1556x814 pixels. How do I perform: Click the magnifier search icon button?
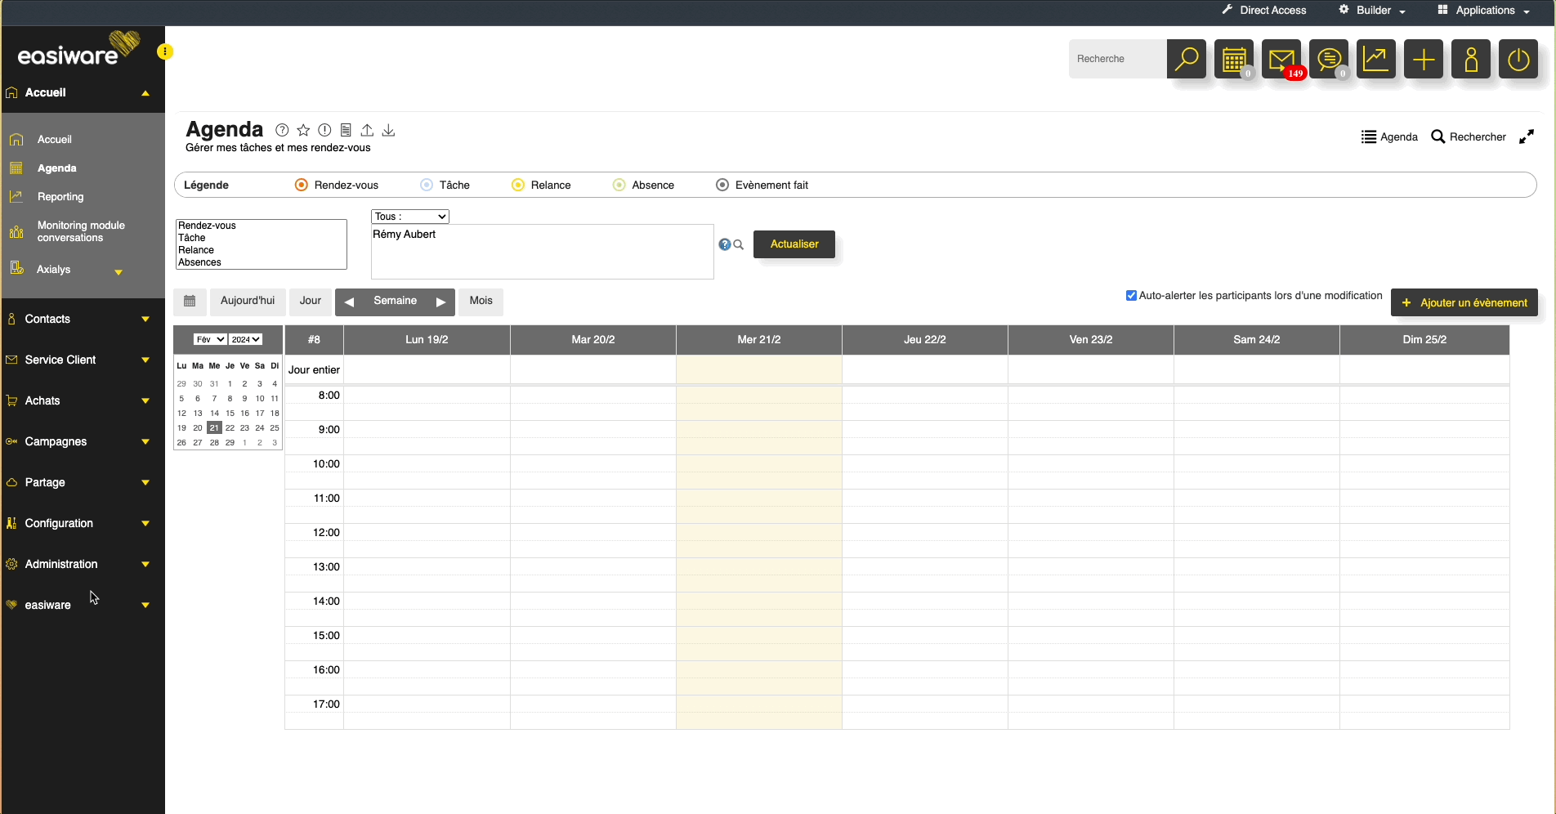point(1186,59)
